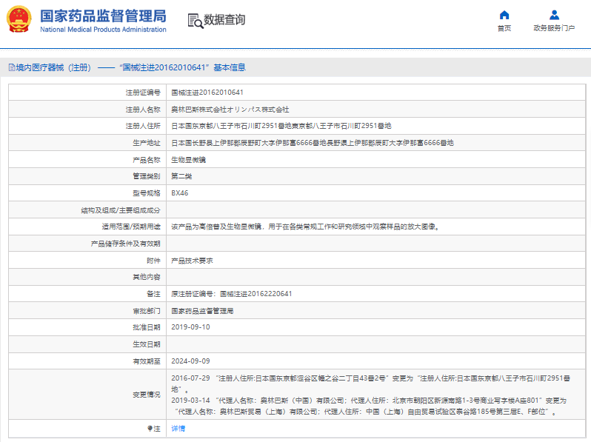Click the model specification BX46 cell
This screenshot has height=442, width=591.
(x=180, y=193)
